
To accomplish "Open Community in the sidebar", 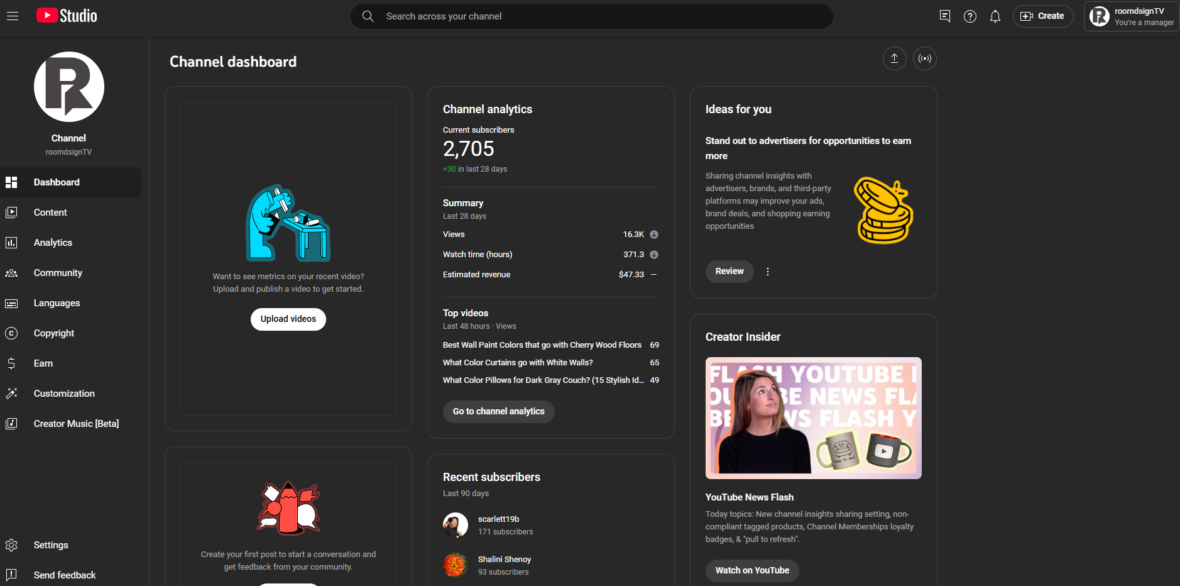I will (70, 273).
